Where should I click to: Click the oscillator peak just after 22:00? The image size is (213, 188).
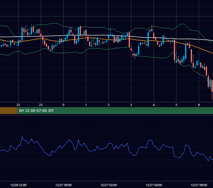(x=22, y=137)
